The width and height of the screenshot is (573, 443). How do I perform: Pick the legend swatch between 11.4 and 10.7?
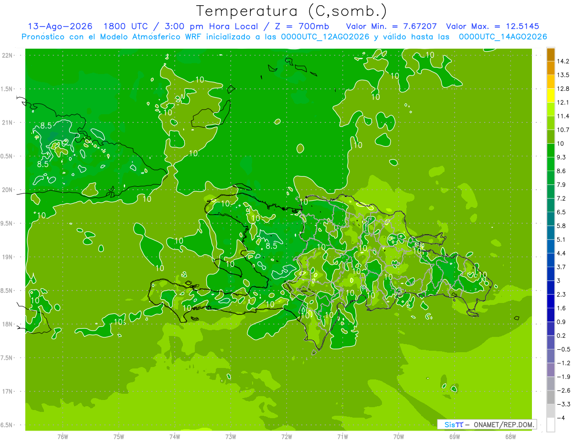click(551, 123)
